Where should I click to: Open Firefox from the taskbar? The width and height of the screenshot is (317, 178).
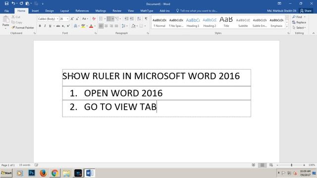[43, 173]
